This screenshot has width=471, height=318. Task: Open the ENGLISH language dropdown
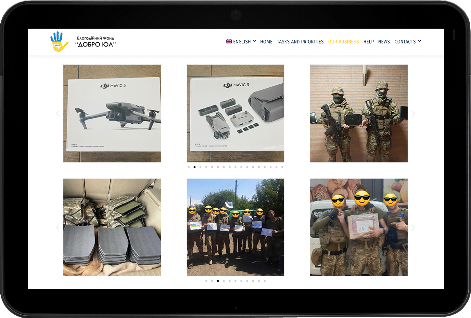[x=242, y=42]
